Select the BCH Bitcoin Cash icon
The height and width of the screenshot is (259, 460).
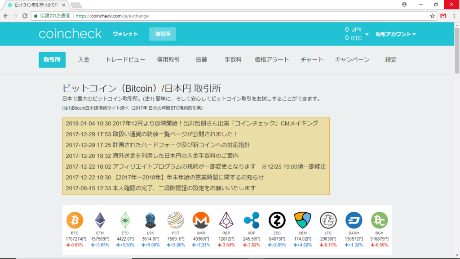[x=379, y=220]
